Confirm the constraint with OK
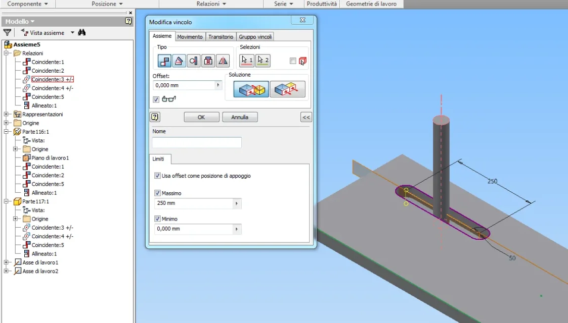Screen dimensions: 568x323 201,117
